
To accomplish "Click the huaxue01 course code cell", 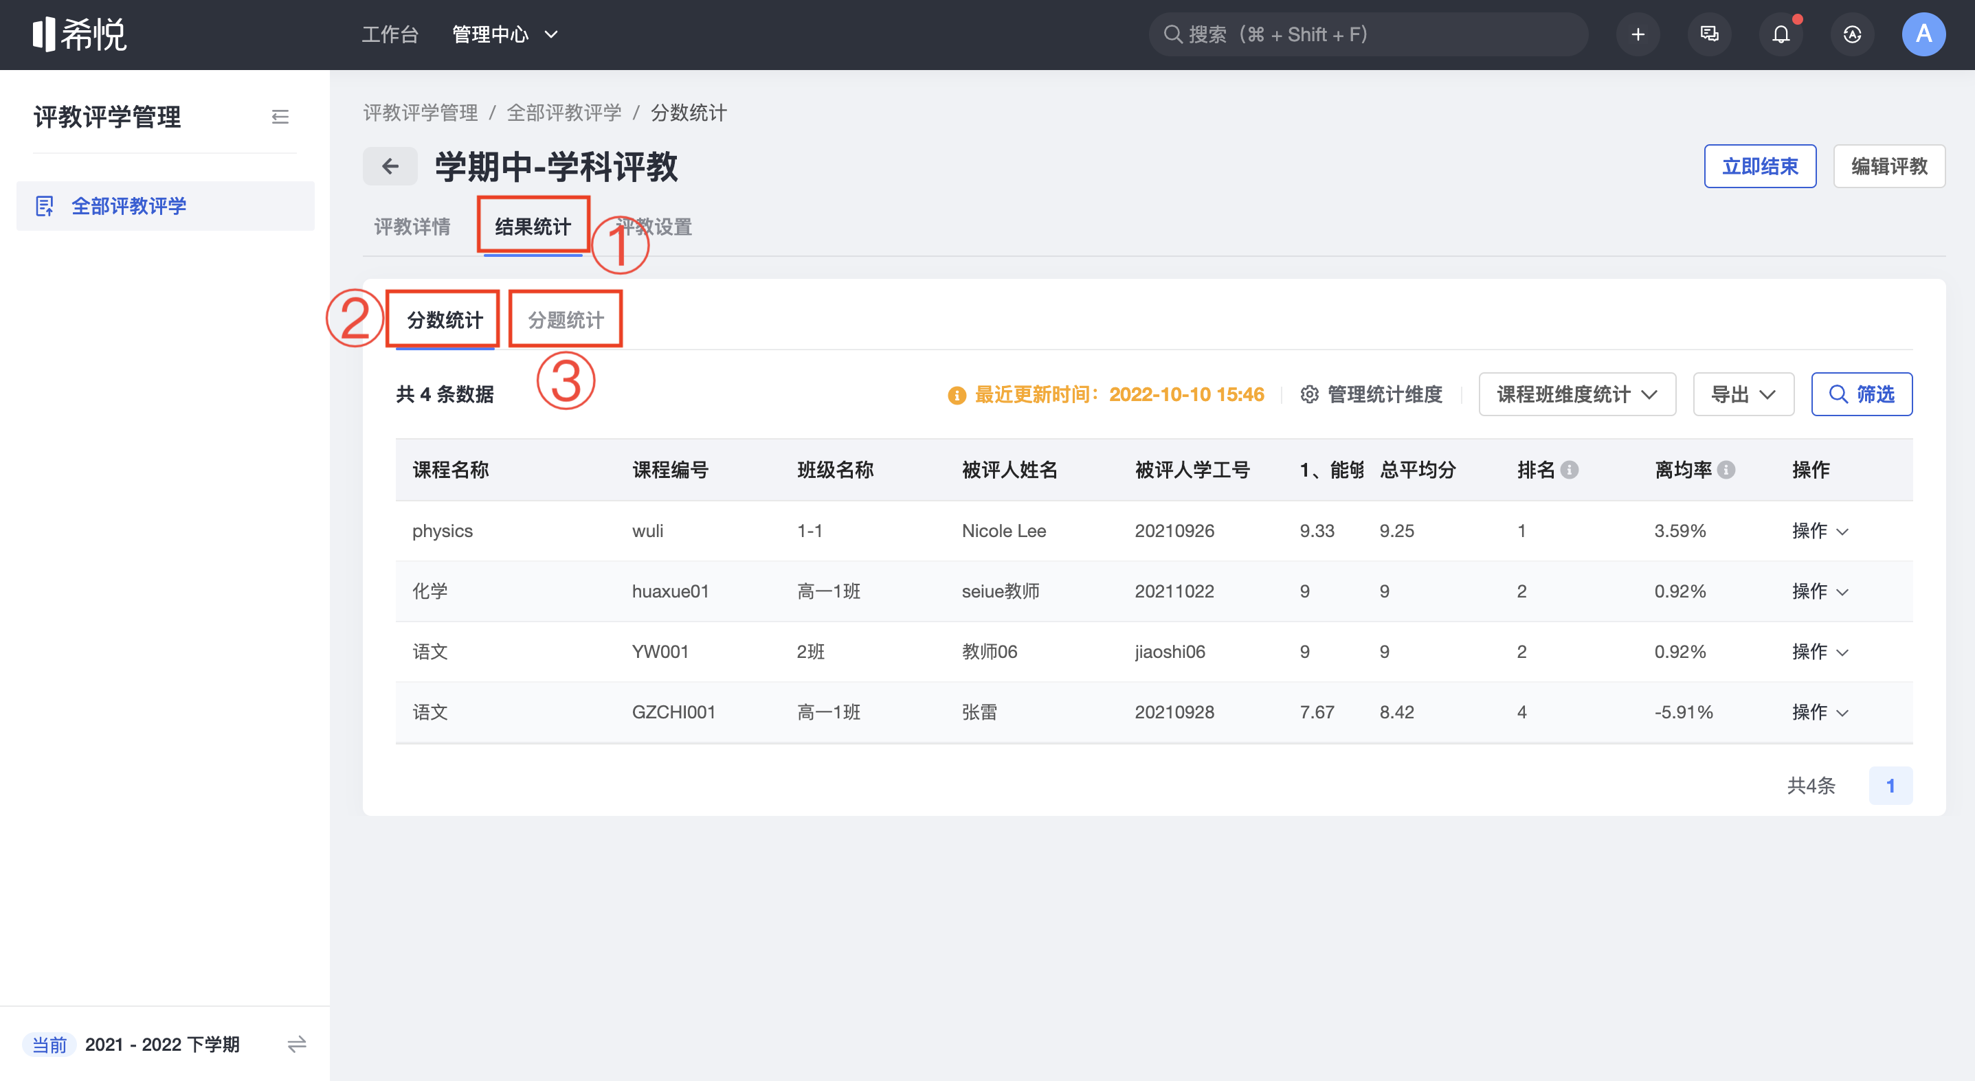I will tap(670, 591).
